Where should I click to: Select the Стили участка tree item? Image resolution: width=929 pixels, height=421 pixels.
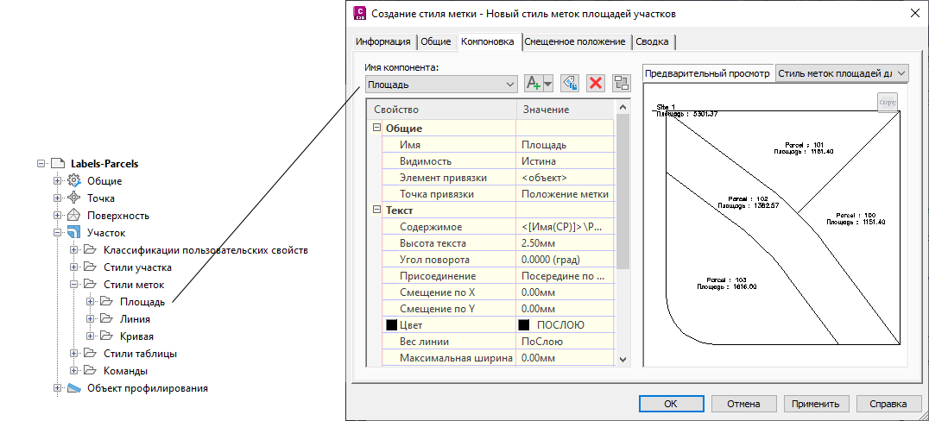pos(137,267)
